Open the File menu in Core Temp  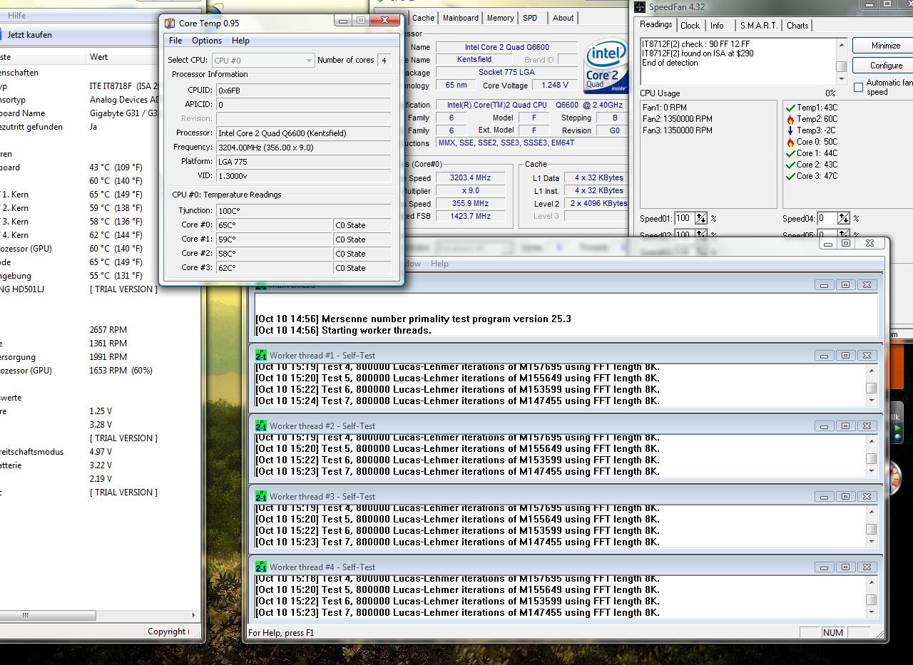[175, 41]
